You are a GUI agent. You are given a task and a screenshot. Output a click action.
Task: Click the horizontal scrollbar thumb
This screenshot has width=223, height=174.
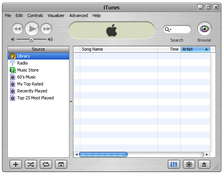(x=103, y=154)
